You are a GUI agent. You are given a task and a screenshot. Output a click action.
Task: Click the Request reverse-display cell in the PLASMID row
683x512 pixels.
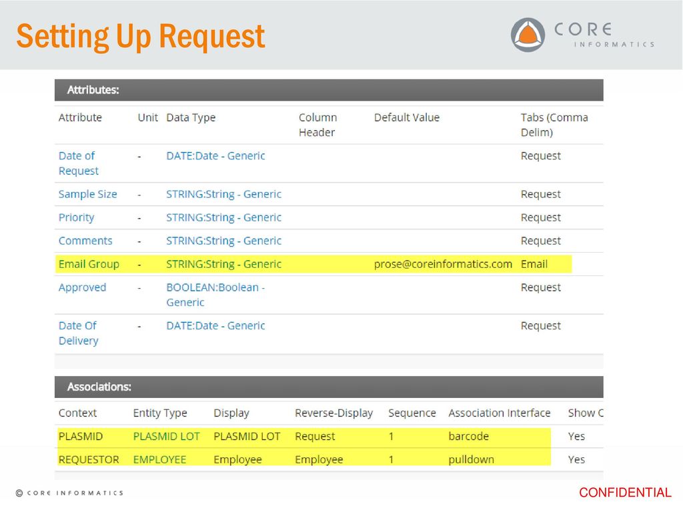[x=315, y=437]
